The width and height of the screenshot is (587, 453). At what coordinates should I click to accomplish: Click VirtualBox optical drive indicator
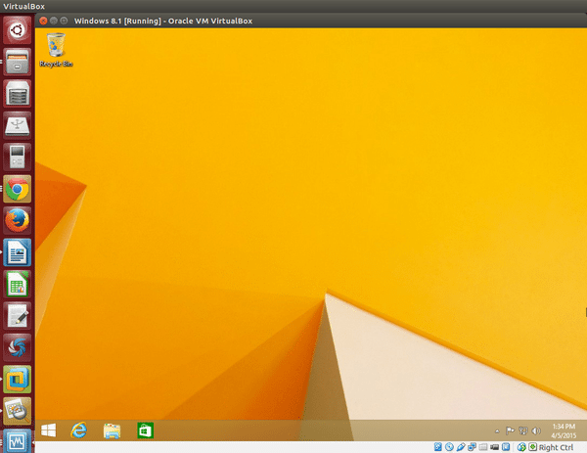(x=450, y=446)
